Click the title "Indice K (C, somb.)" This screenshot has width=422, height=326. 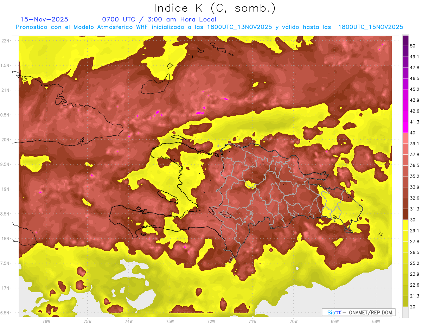click(x=215, y=8)
